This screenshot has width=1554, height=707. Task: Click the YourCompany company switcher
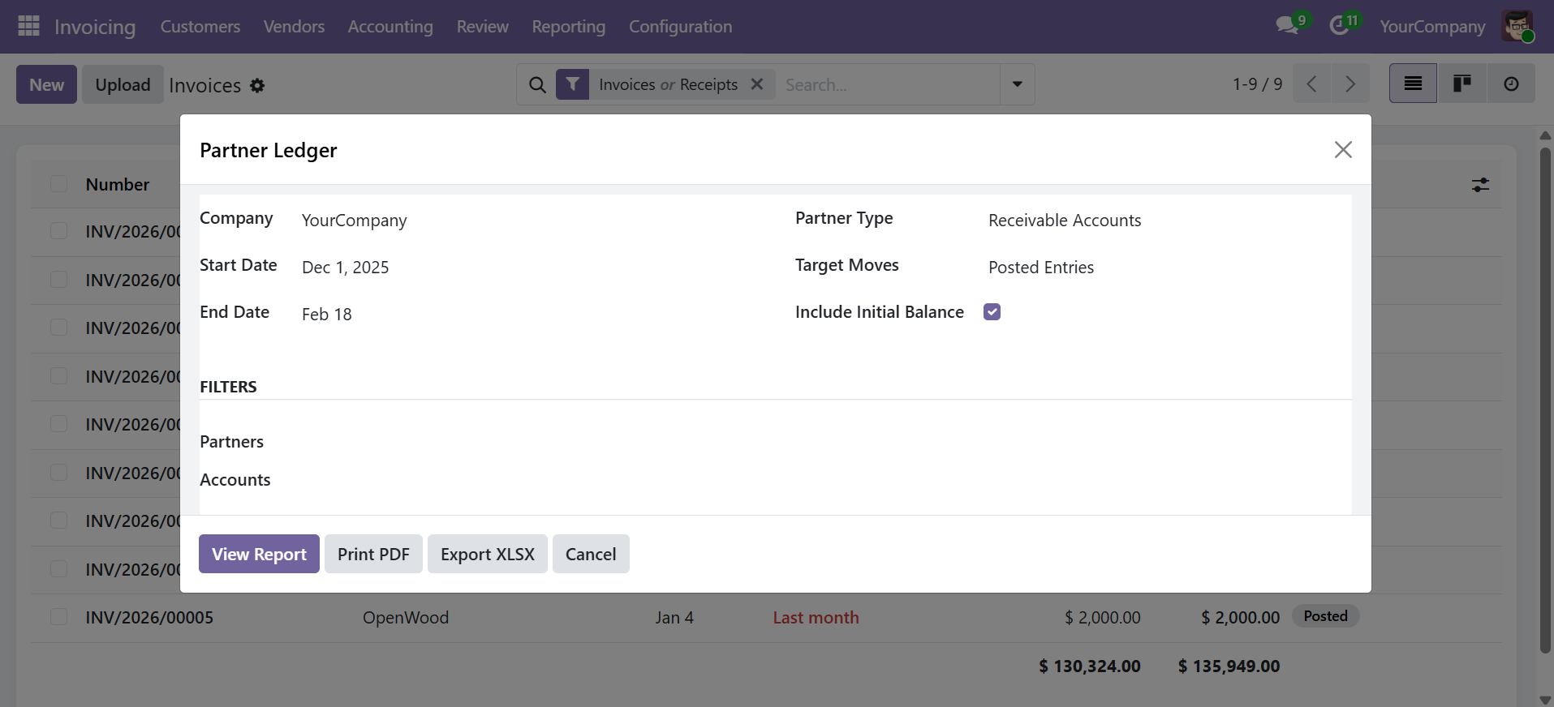point(1432,27)
